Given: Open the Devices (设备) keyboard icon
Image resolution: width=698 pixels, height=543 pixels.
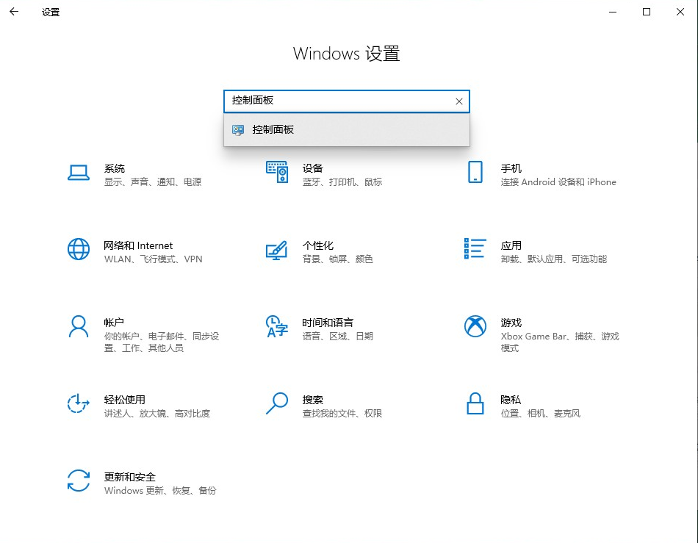Looking at the screenshot, I should pyautogui.click(x=277, y=173).
